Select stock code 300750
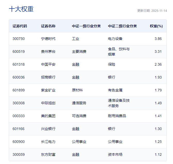 tap(19, 39)
